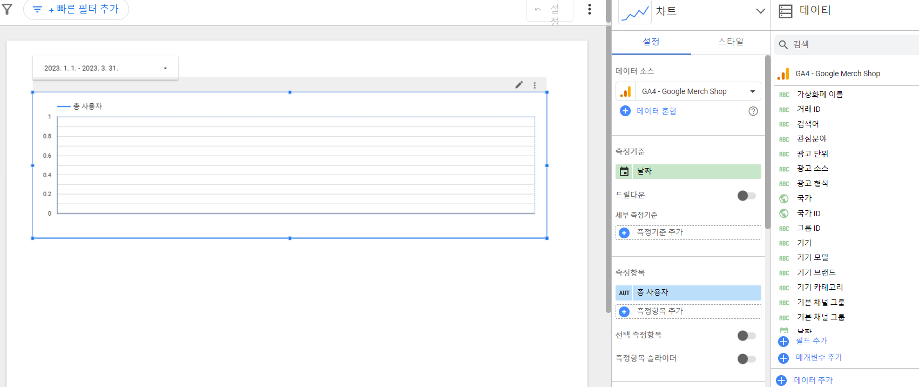This screenshot has width=919, height=387.
Task: Click the 데이터 panel table icon
Action: (x=786, y=11)
